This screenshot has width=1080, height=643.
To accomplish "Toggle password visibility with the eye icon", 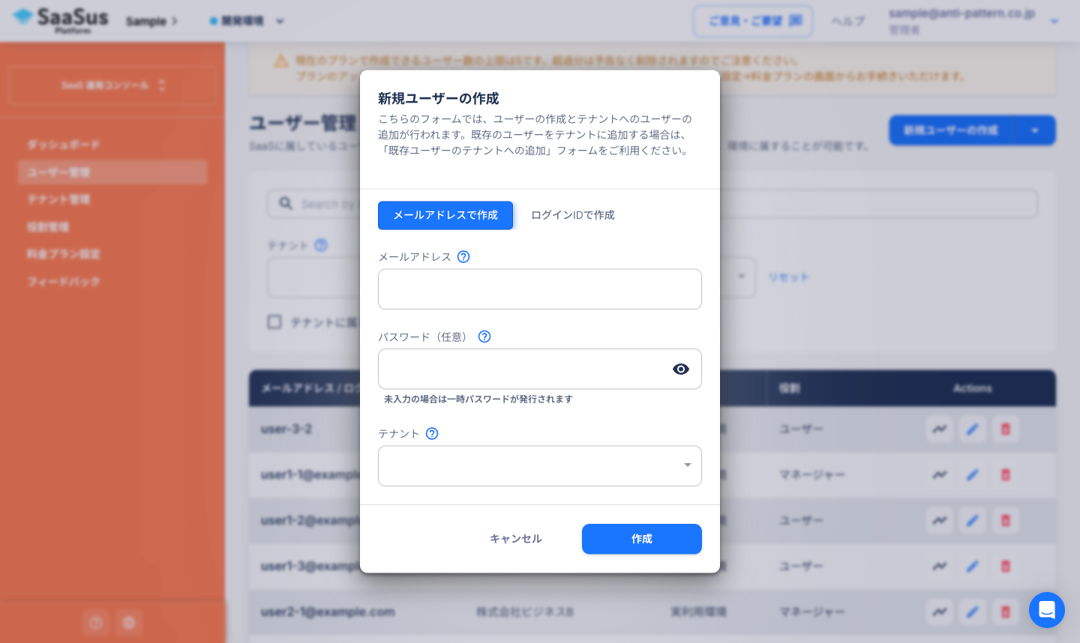I will [680, 369].
